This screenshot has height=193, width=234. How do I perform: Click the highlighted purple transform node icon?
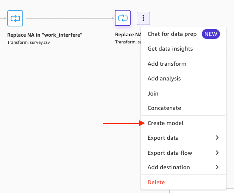[x=123, y=18]
